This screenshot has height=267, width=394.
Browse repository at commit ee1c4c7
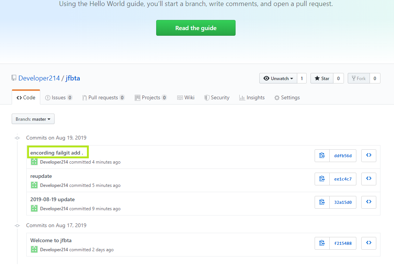[x=369, y=179]
